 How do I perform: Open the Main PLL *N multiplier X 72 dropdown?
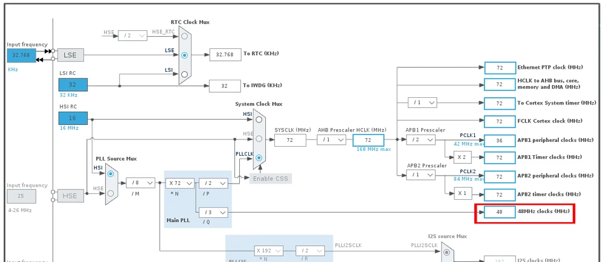(x=179, y=184)
